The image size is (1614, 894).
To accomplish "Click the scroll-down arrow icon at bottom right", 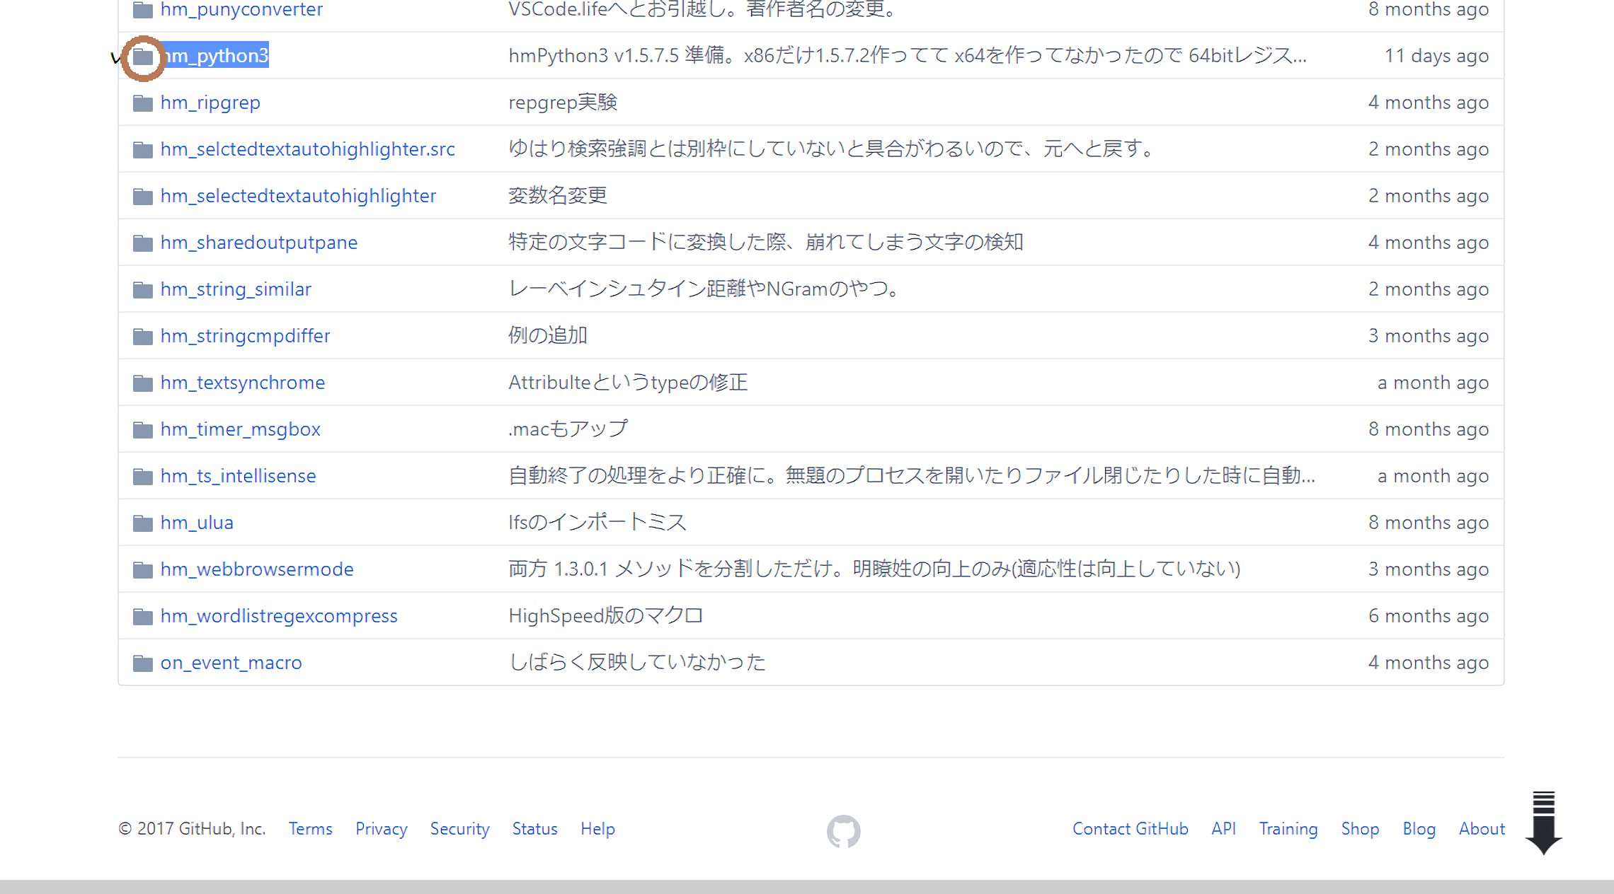I will (1543, 823).
